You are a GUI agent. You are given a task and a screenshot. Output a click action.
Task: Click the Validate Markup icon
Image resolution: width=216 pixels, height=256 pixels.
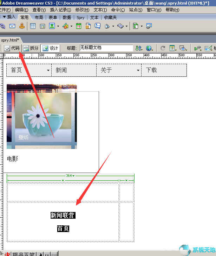click(198, 48)
